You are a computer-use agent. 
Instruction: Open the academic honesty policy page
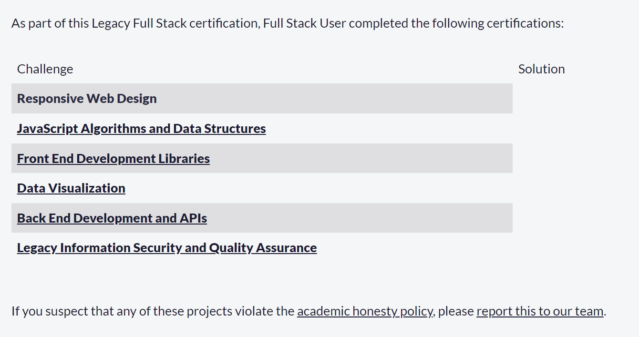click(x=365, y=311)
